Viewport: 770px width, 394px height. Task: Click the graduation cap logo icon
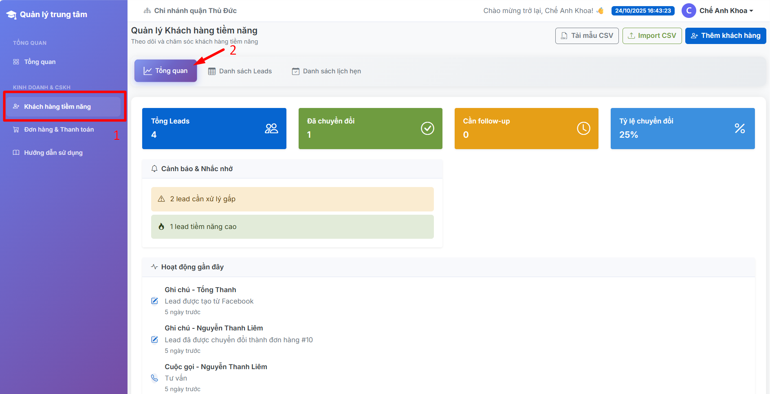pos(11,15)
